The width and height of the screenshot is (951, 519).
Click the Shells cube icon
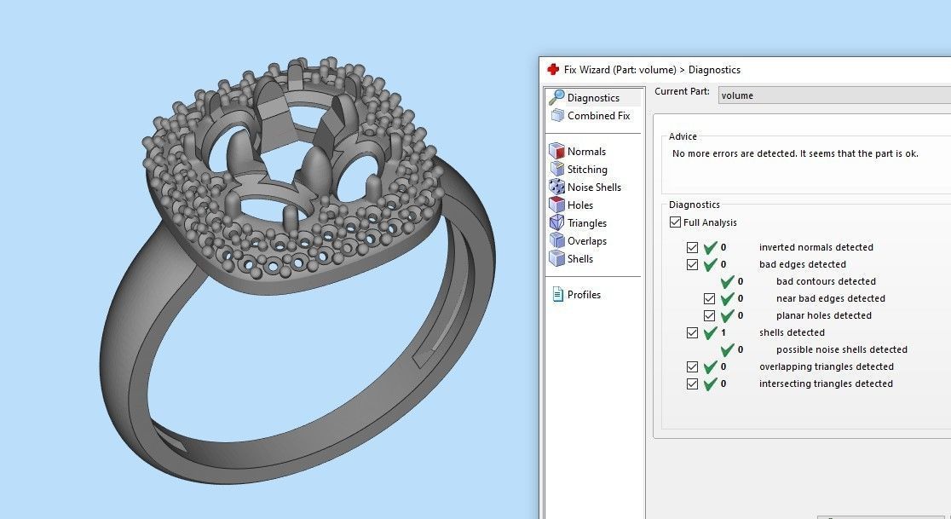coord(556,258)
